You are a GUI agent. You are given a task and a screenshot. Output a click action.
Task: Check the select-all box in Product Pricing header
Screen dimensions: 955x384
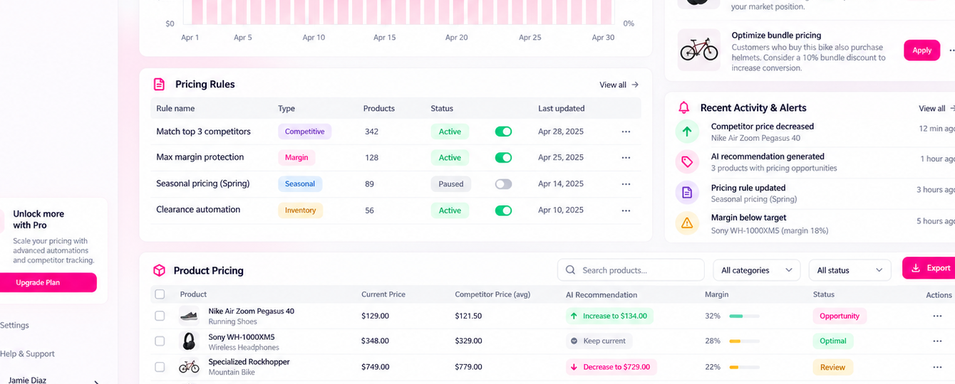(160, 294)
